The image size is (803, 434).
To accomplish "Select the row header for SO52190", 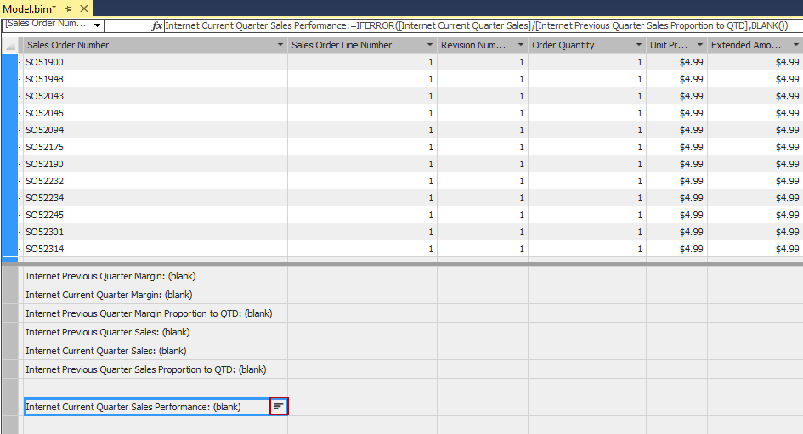I will 10,164.
